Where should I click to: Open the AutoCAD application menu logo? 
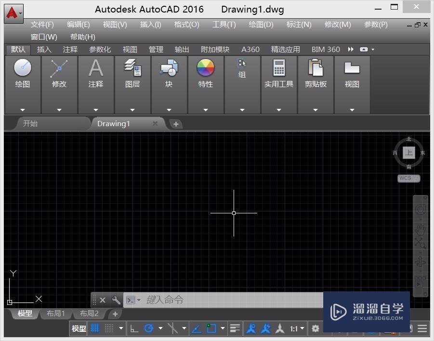click(13, 13)
